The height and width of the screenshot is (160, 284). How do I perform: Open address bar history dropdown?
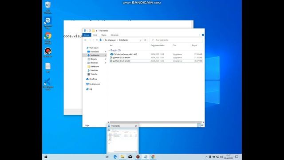pyautogui.click(x=141, y=40)
